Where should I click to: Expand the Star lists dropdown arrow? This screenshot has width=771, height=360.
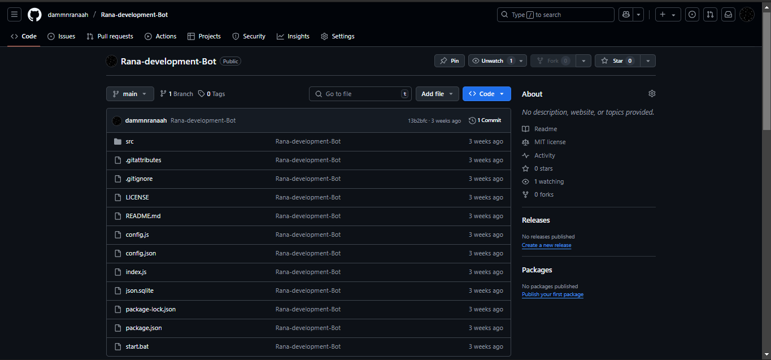pyautogui.click(x=648, y=60)
